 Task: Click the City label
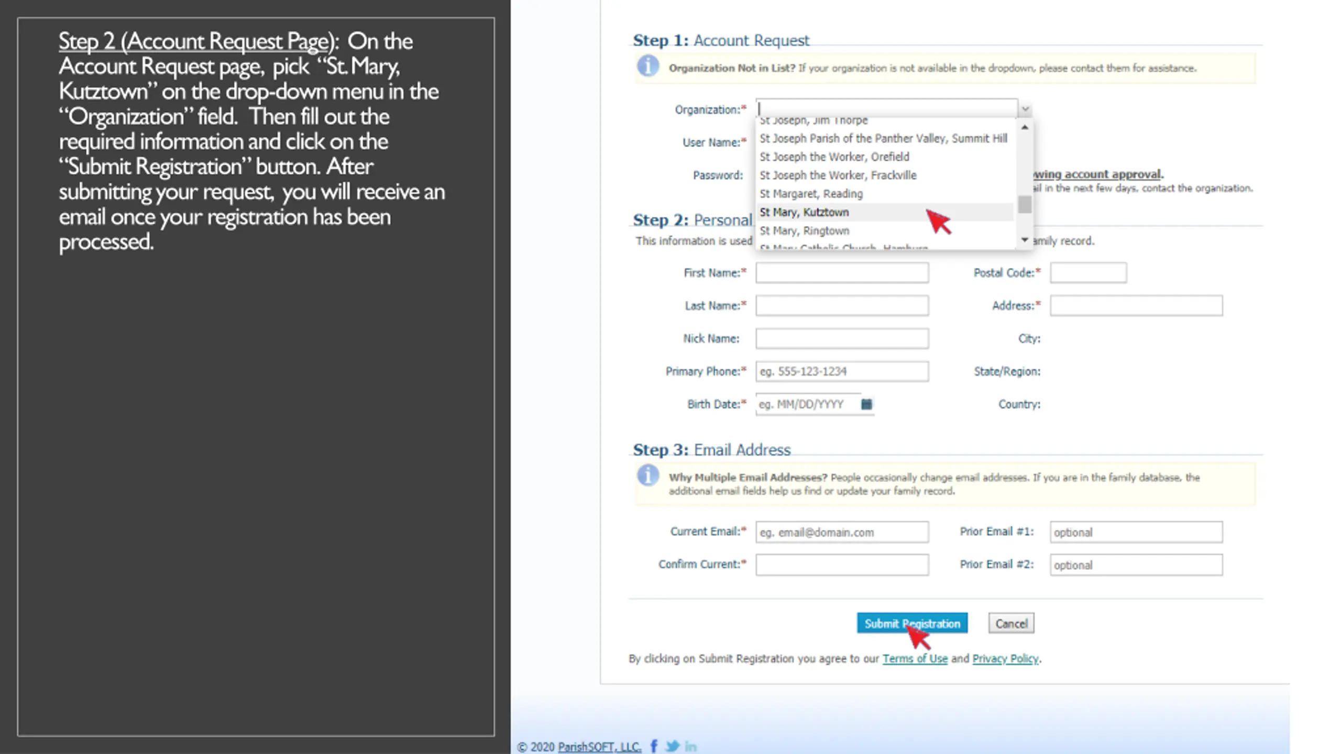(1029, 339)
